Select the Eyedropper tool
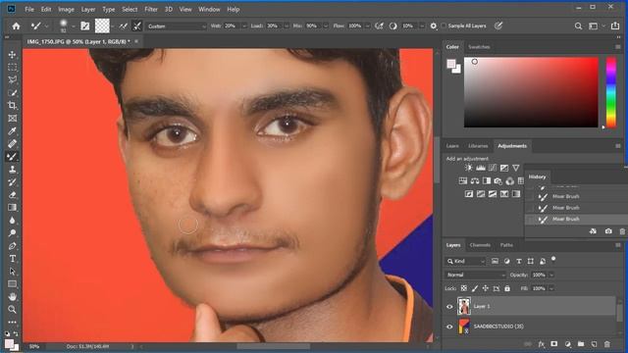Screen dimensions: 628x353 13,131
